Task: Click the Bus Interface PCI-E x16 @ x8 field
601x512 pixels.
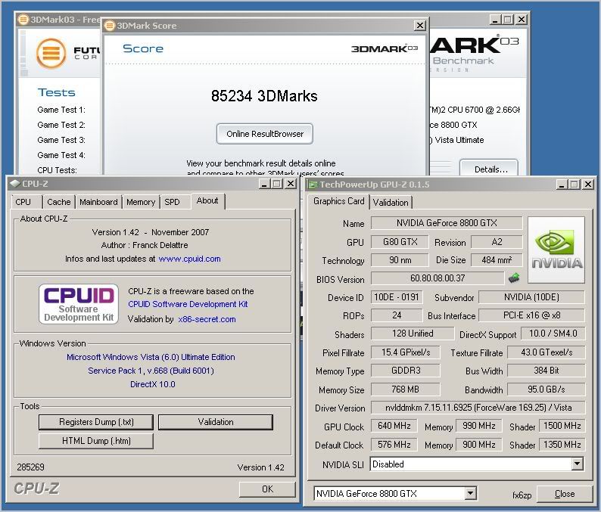Action: point(531,315)
